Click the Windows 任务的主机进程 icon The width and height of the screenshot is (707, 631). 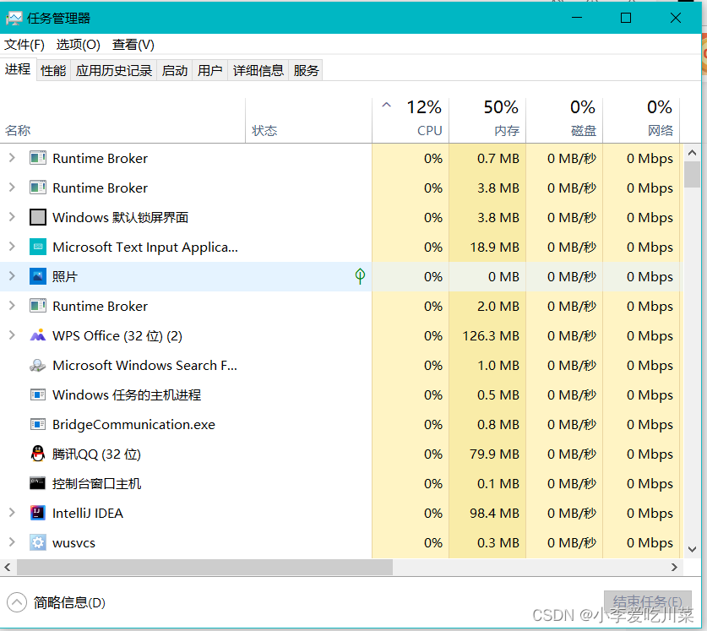pos(38,395)
